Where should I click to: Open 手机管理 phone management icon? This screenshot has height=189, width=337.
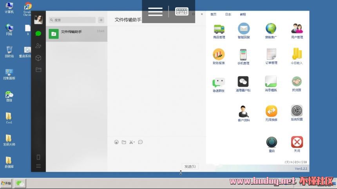click(x=243, y=54)
